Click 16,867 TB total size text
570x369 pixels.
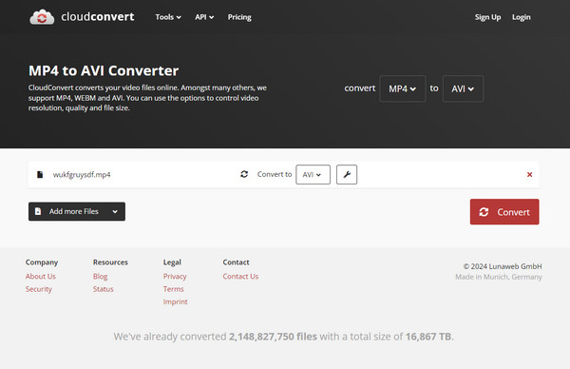(x=428, y=337)
